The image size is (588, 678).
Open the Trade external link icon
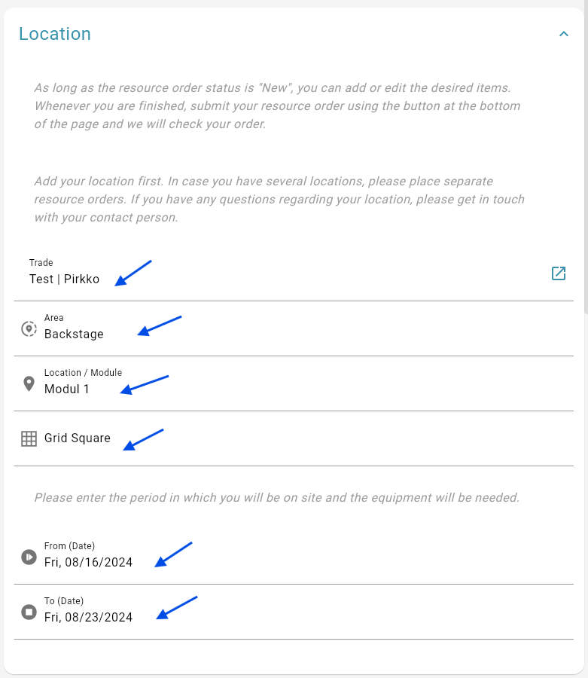pyautogui.click(x=558, y=273)
